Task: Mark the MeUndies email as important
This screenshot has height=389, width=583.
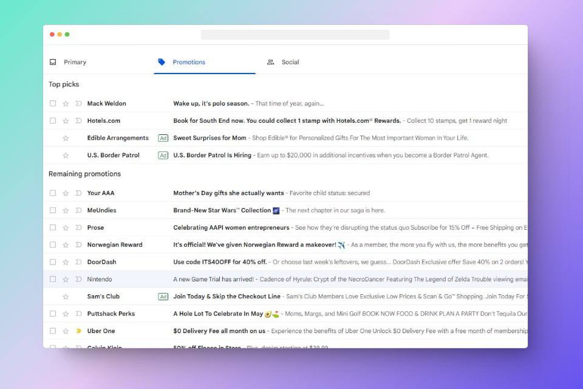Action: pos(78,210)
